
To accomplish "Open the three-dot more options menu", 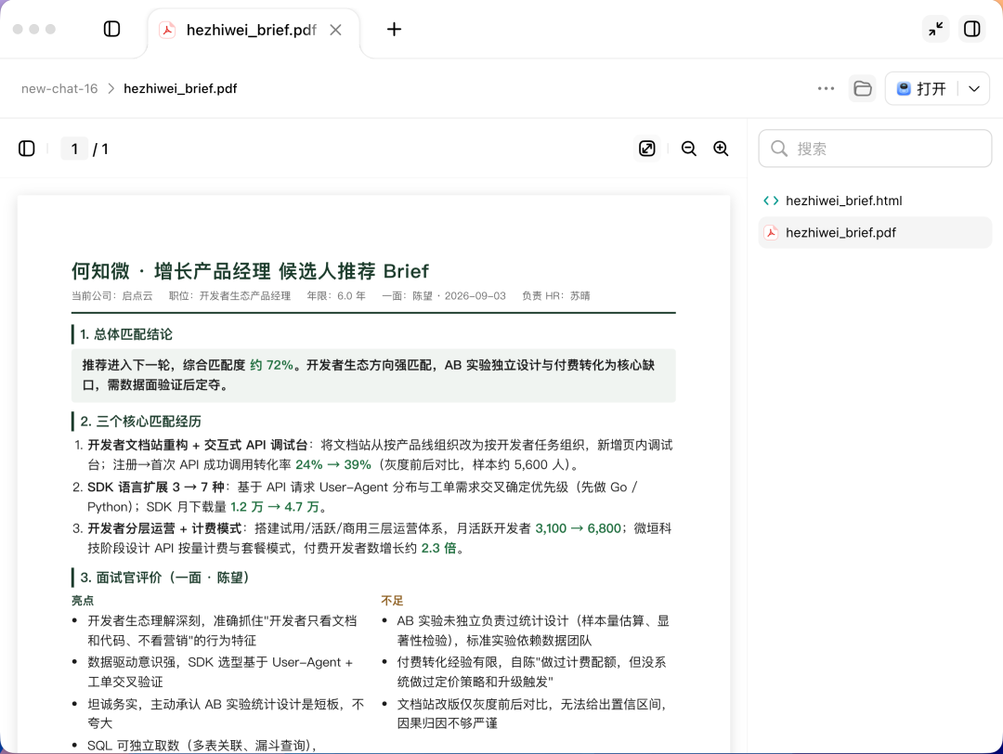I will tap(826, 88).
